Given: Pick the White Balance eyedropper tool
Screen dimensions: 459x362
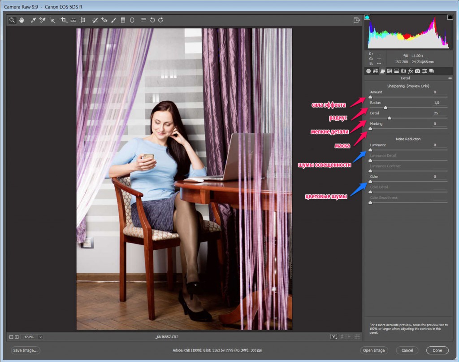Looking at the screenshot, I should 33,20.
